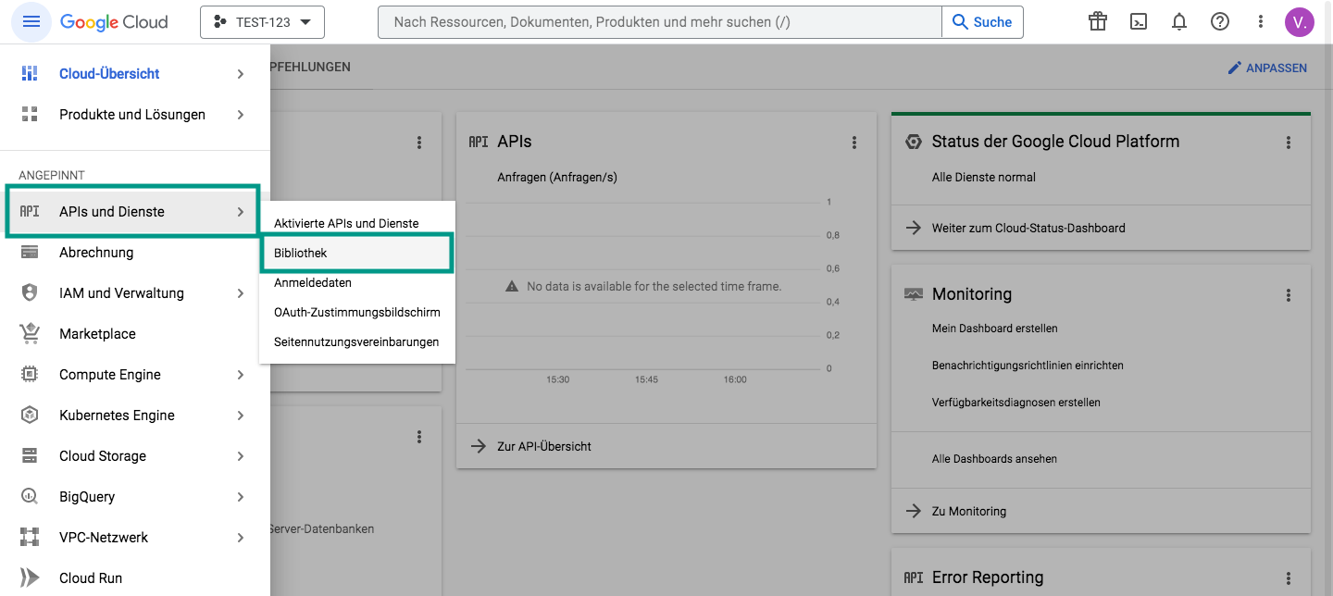
Task: Activate the Cloud Shell terminal icon
Action: [1140, 21]
